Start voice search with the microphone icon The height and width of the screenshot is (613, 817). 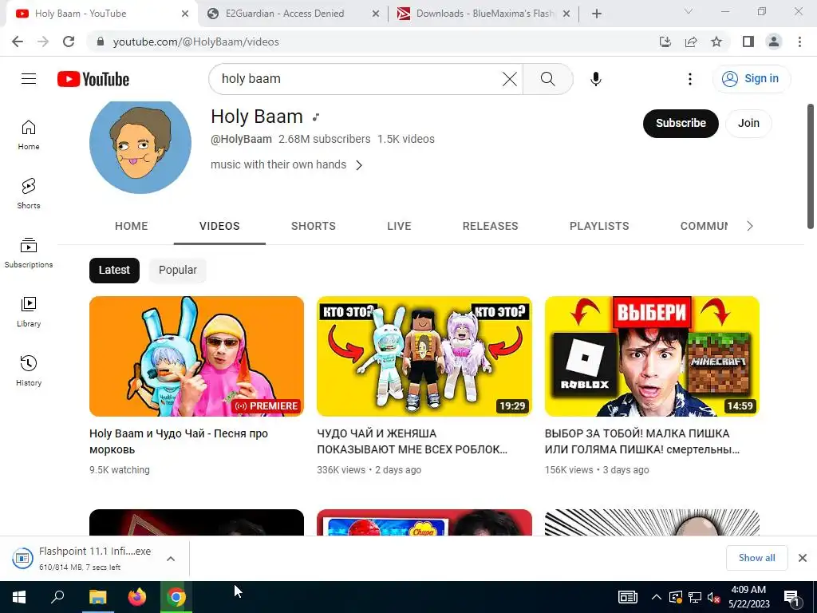595,79
